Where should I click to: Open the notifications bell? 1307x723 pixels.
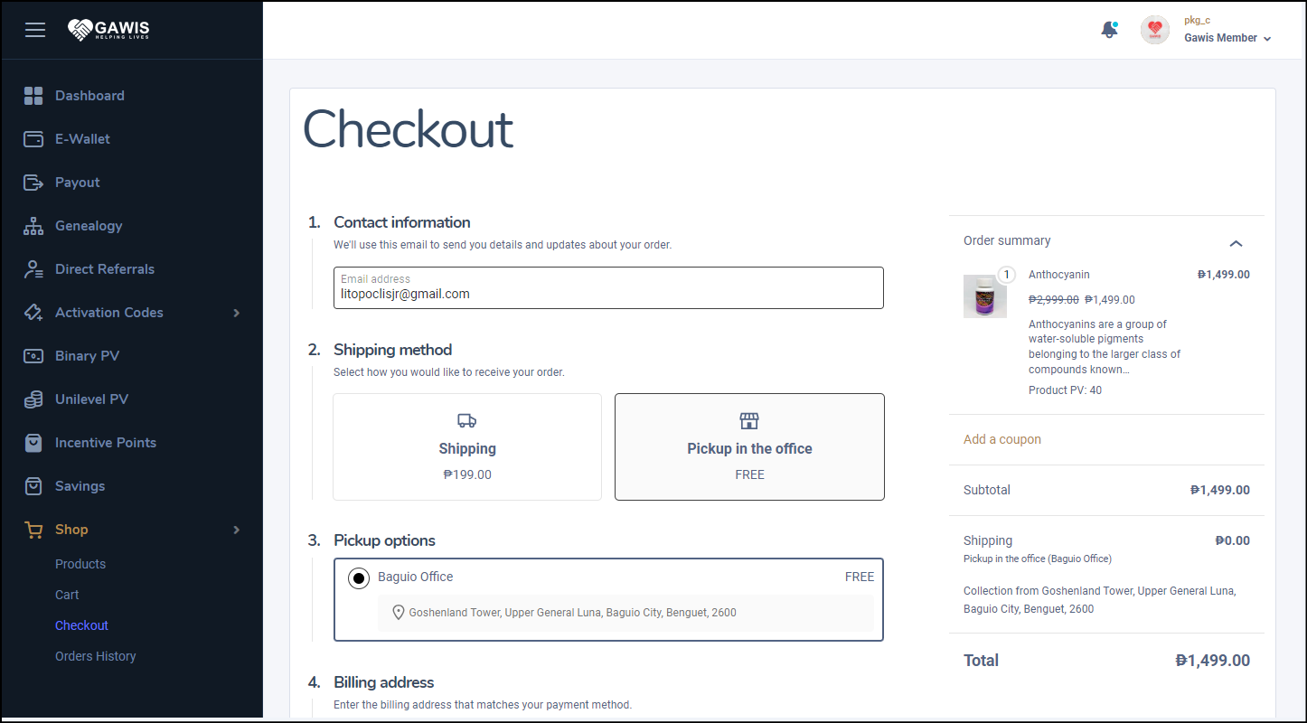(x=1109, y=30)
